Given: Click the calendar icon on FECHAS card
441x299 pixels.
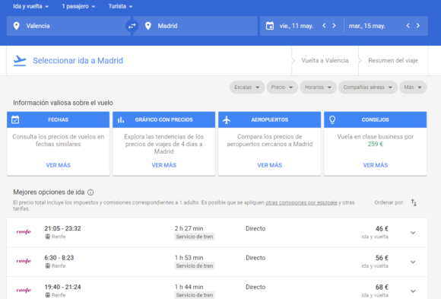Looking at the screenshot, I should click(x=15, y=119).
